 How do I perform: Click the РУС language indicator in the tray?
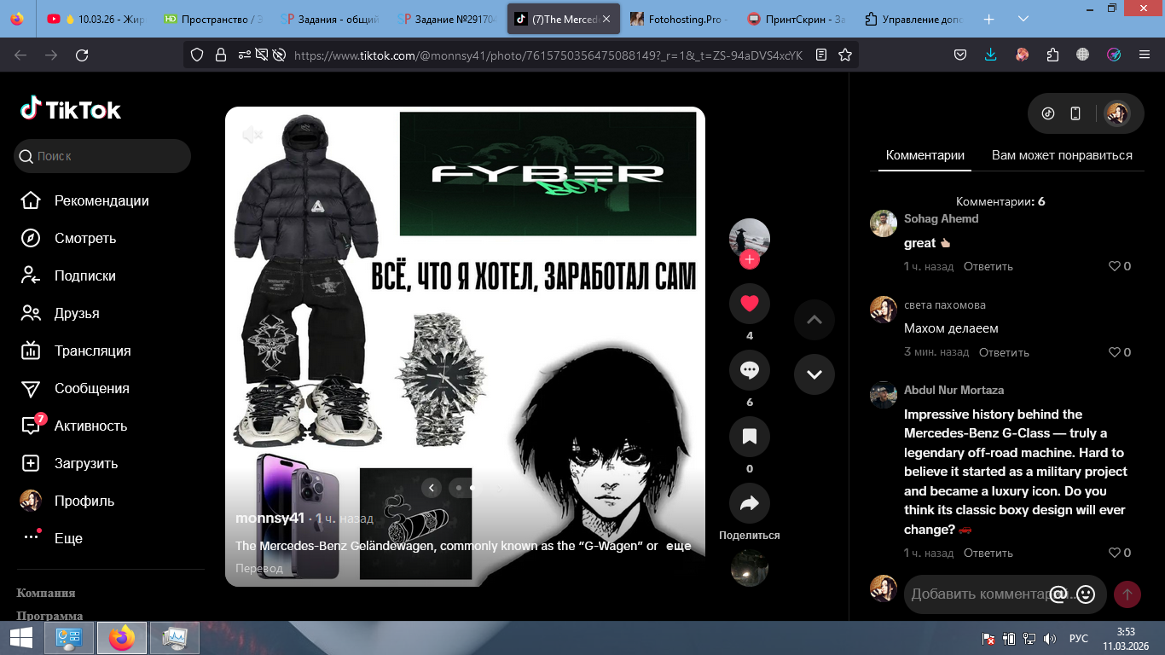1079,638
